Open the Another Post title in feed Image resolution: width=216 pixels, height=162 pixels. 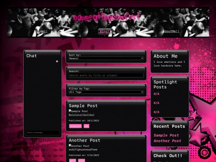[84, 140]
